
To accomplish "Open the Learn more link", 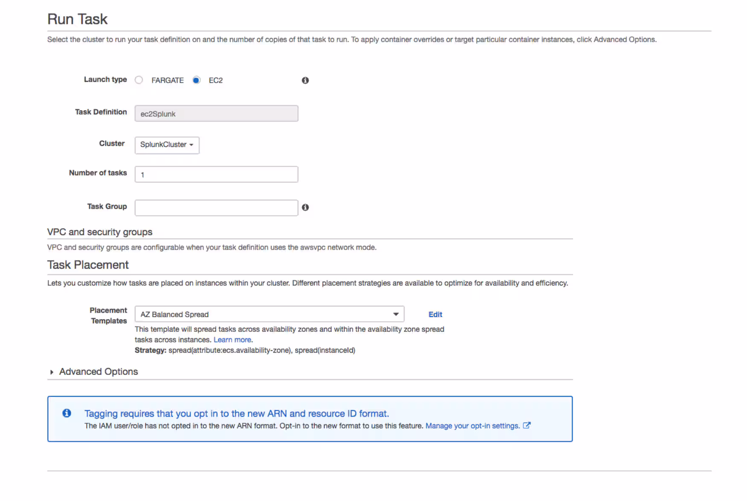I will (x=232, y=340).
